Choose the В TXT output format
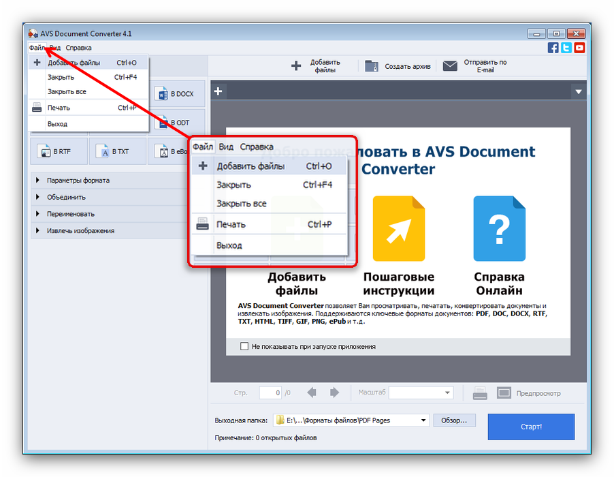614x477 pixels. (117, 151)
